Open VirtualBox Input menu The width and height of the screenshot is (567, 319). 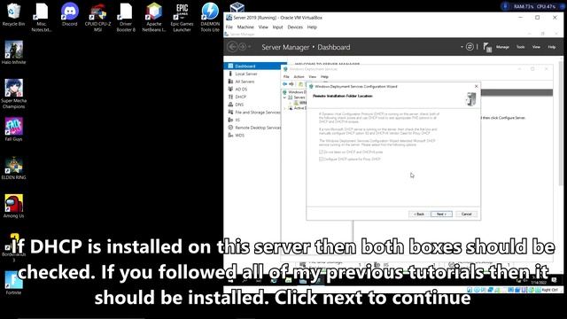[x=277, y=27]
